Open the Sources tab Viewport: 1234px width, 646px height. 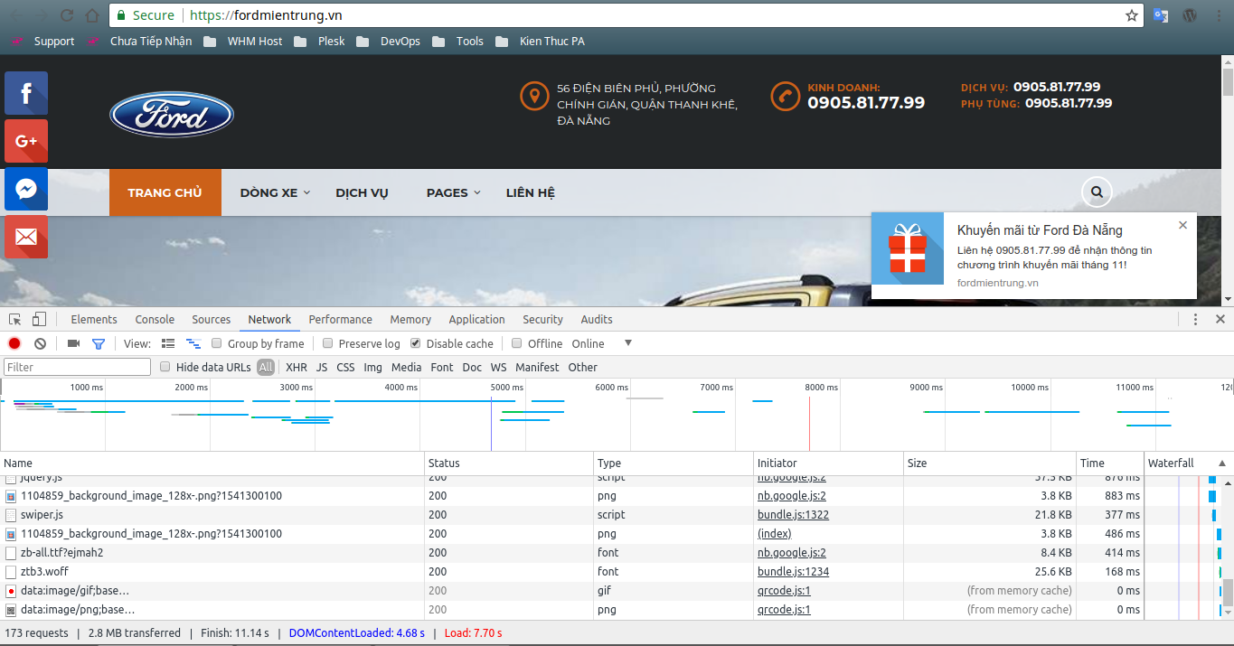click(212, 319)
